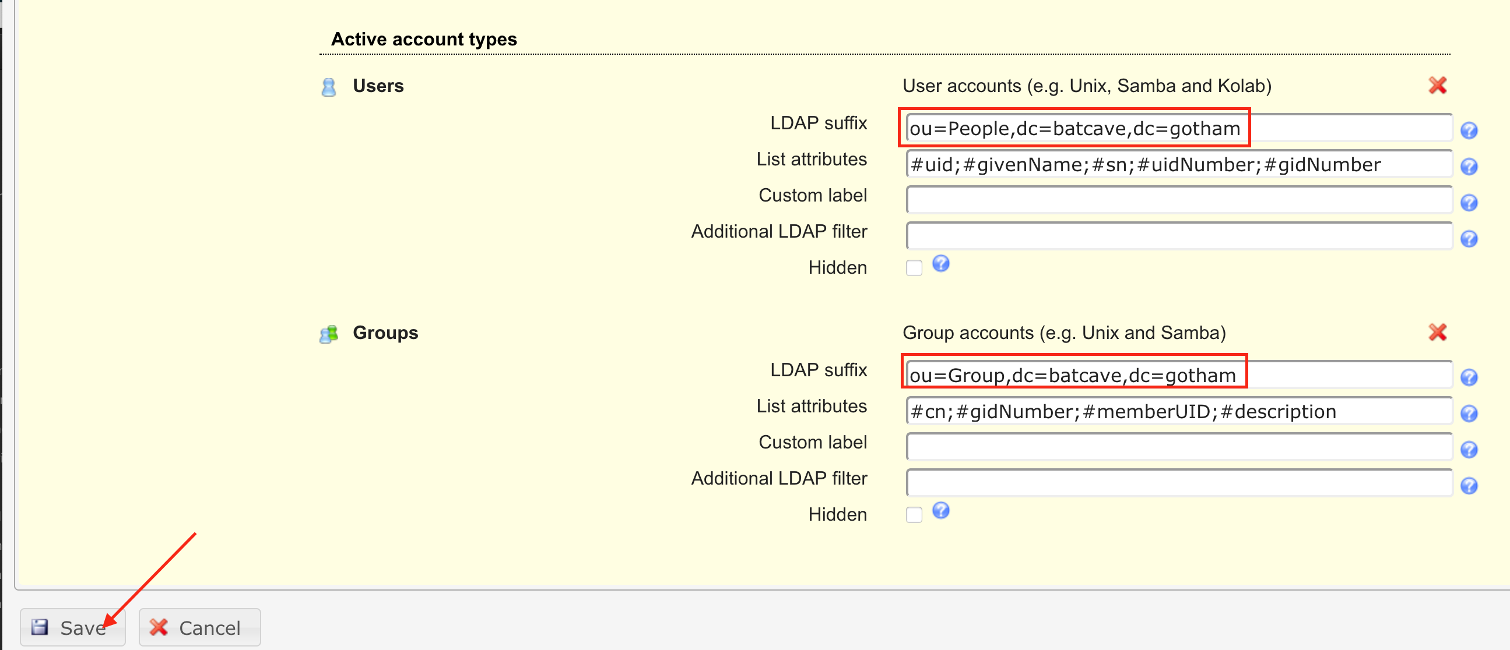
Task: Open help for Groups LDAP suffix
Action: coord(1469,377)
